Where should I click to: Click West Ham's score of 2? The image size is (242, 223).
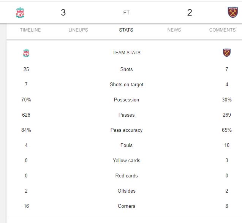[190, 13]
